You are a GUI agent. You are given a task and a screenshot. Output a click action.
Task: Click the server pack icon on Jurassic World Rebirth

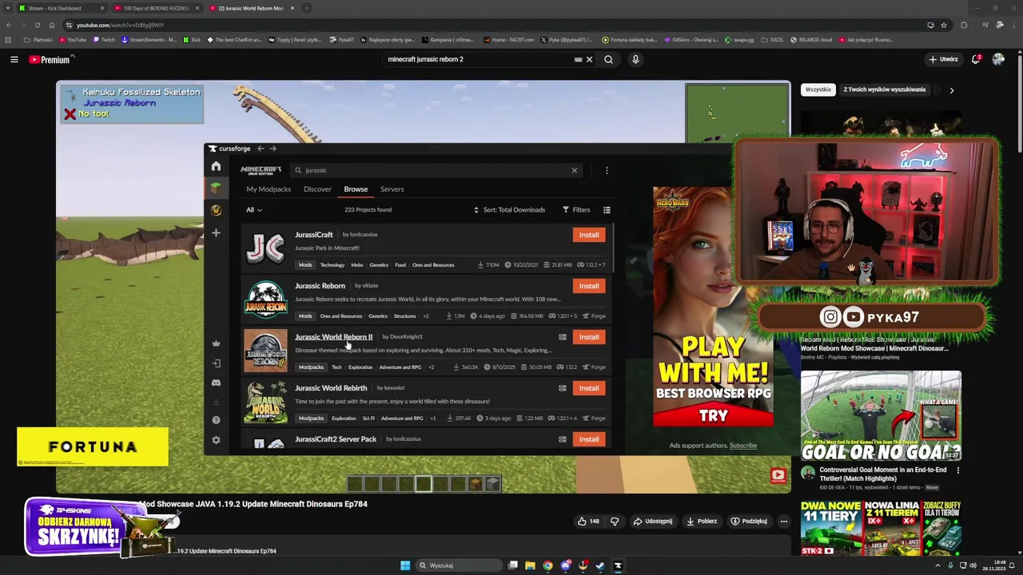pyautogui.click(x=563, y=388)
